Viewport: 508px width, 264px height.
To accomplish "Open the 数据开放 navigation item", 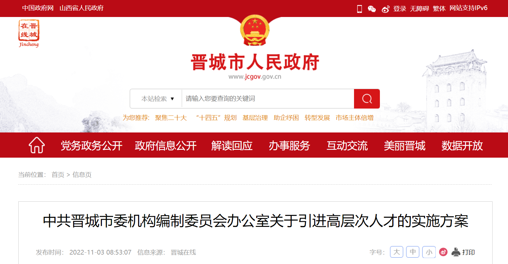I will point(462,146).
